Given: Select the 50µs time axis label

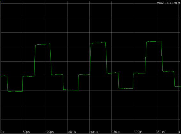Looking at the screenshot, I should (26, 132).
